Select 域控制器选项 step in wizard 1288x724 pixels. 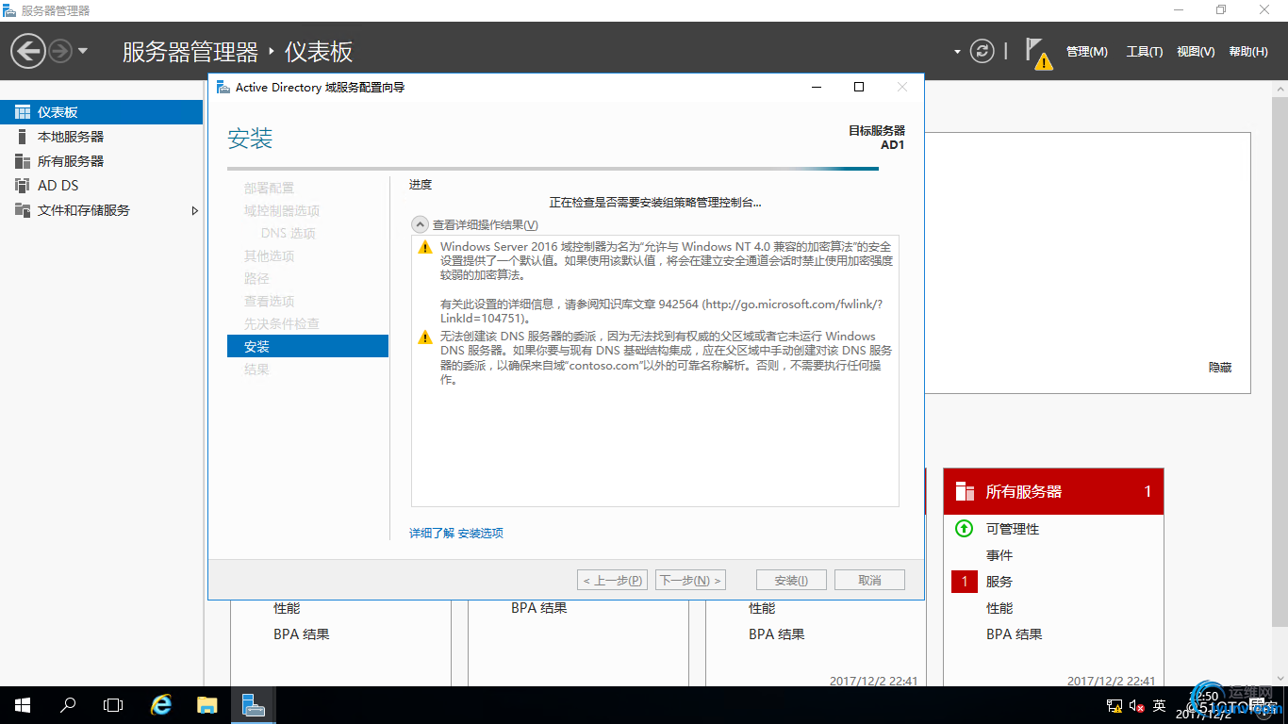click(x=282, y=210)
